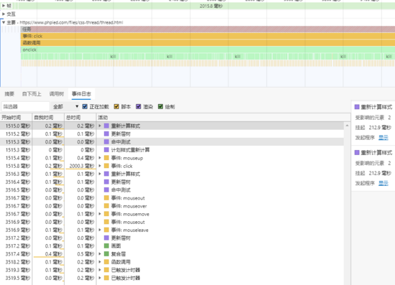Select 事件: mouseout text at 3516.7 毫秒

tap(128, 198)
